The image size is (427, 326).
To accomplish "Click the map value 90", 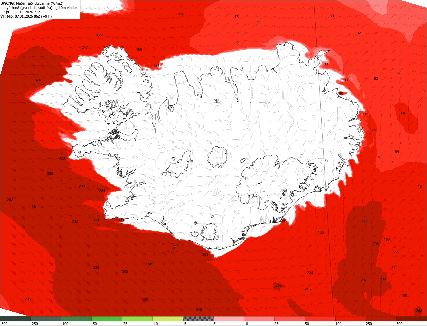I will 399,73.
